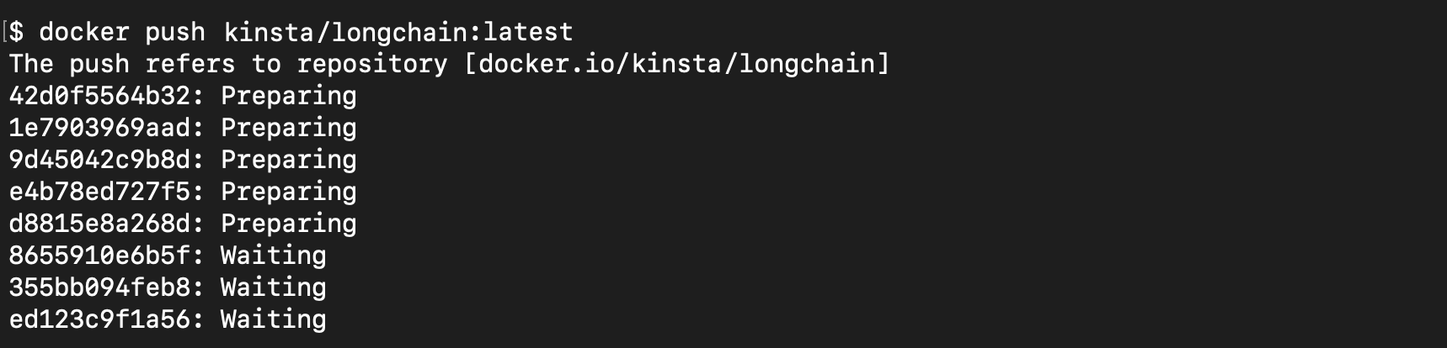Click Waiting status of layer 355bb094feb8

(274, 288)
